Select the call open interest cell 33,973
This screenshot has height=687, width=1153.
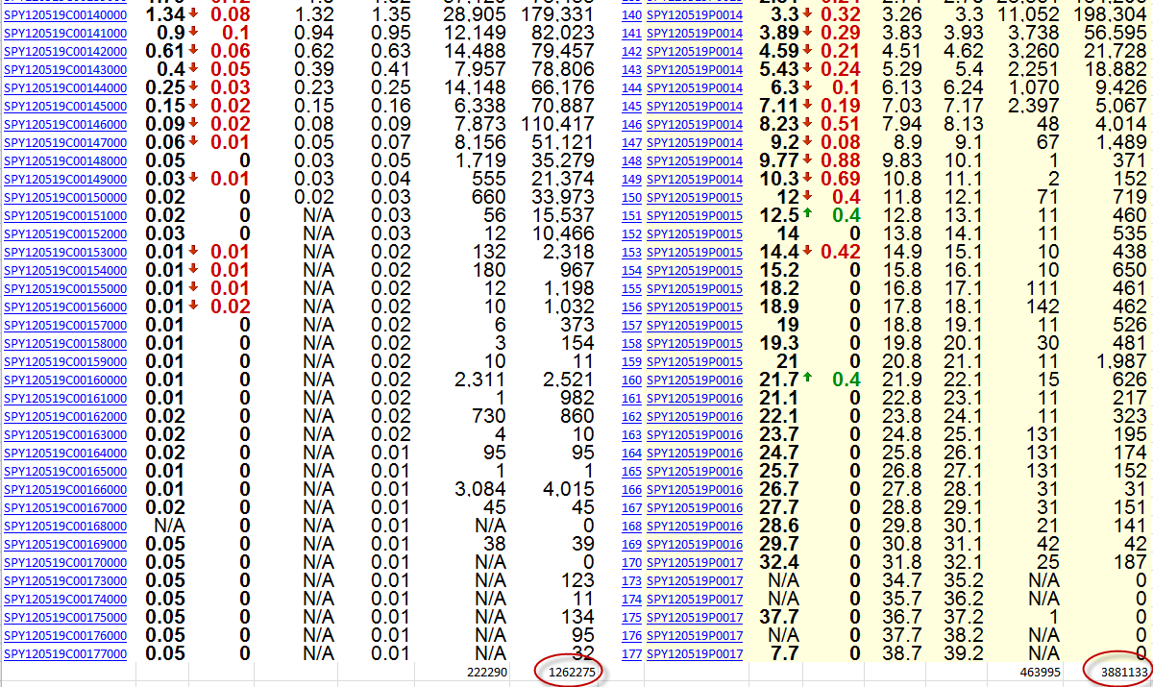click(x=565, y=198)
